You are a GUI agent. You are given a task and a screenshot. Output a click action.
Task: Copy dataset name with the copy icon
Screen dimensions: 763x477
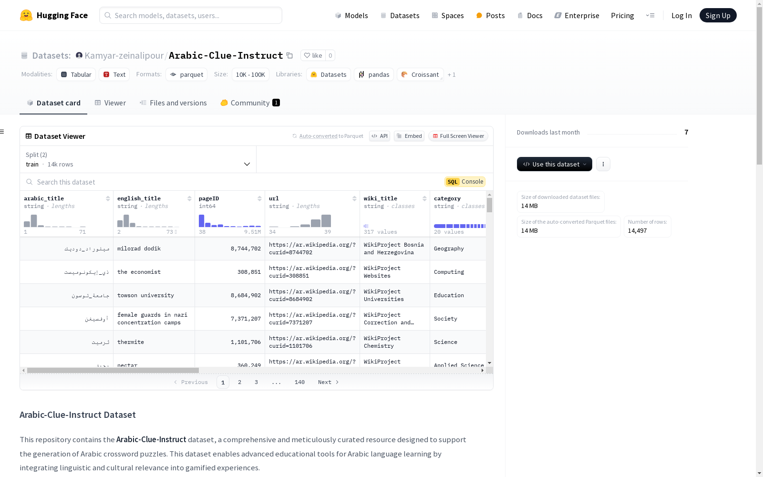[289, 55]
